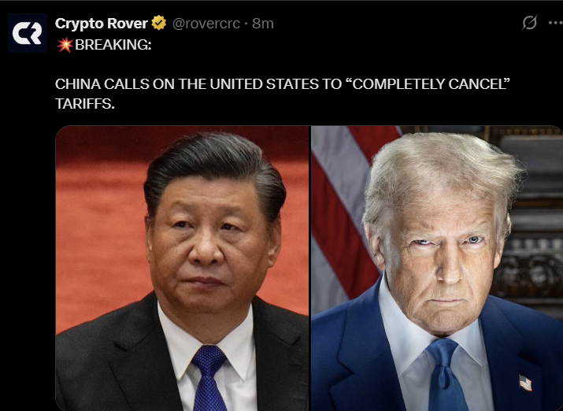
Task: Click the gold verified badge beside Crypto Rover
Action: click(158, 24)
